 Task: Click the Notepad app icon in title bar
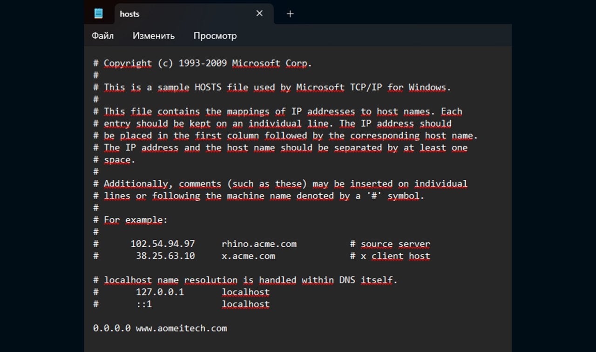[98, 14]
